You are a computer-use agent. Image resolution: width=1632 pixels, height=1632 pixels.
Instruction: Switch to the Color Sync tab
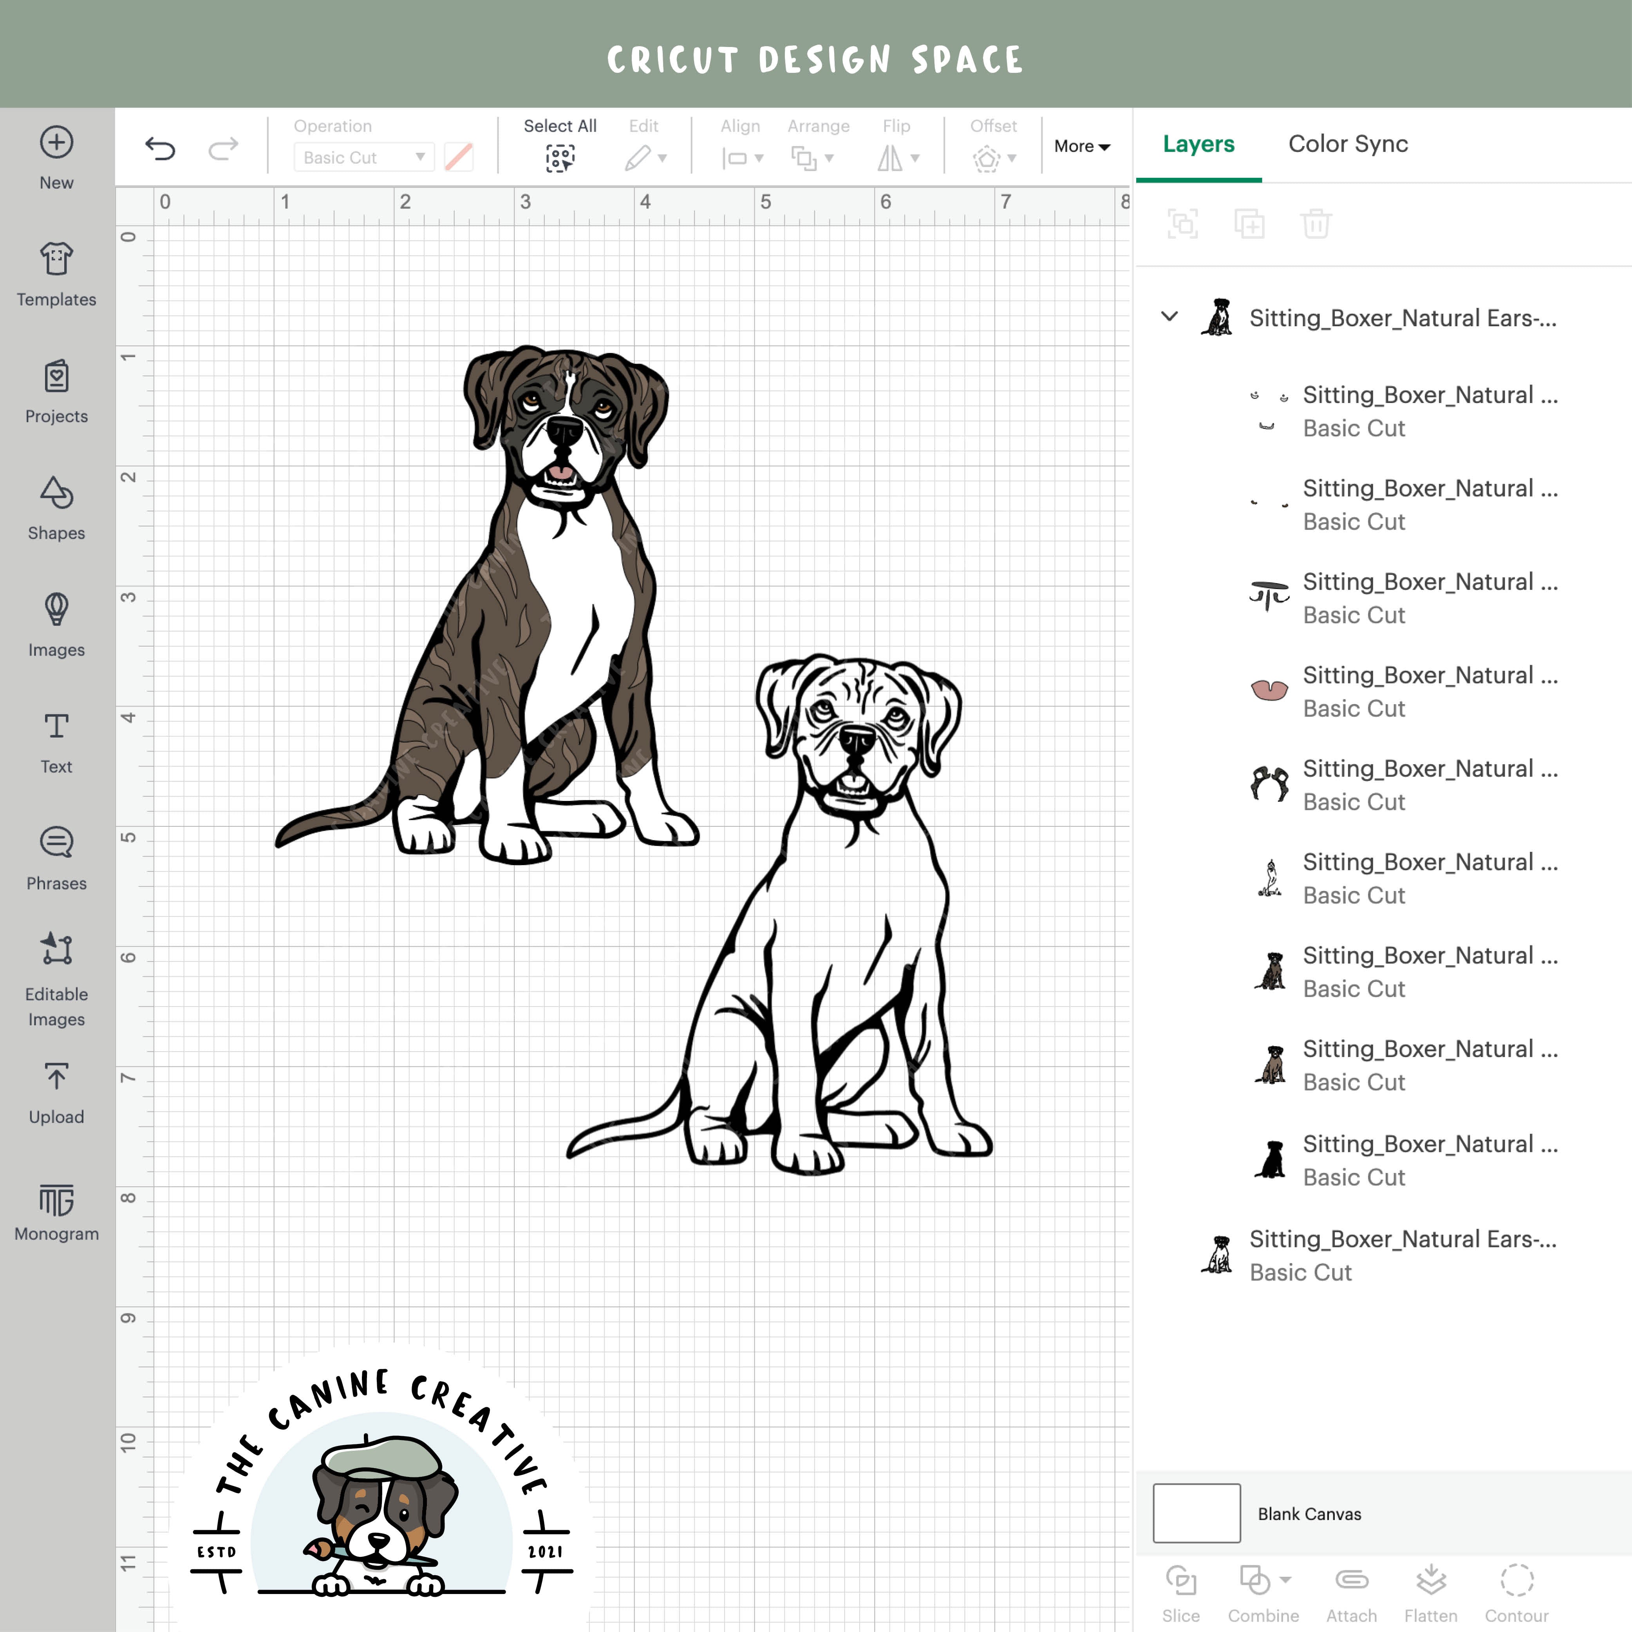tap(1347, 144)
